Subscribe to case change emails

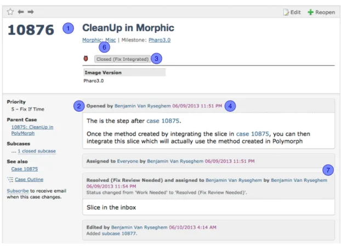click(18, 191)
